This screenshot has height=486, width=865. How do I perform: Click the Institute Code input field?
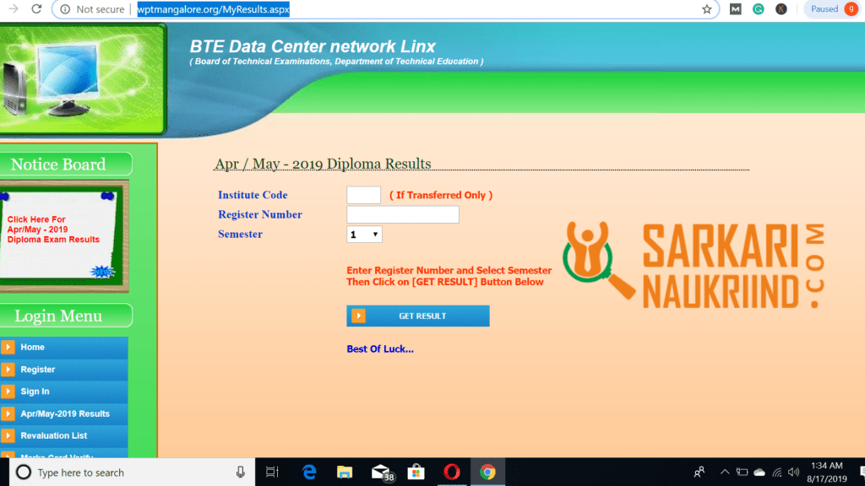pyautogui.click(x=363, y=195)
